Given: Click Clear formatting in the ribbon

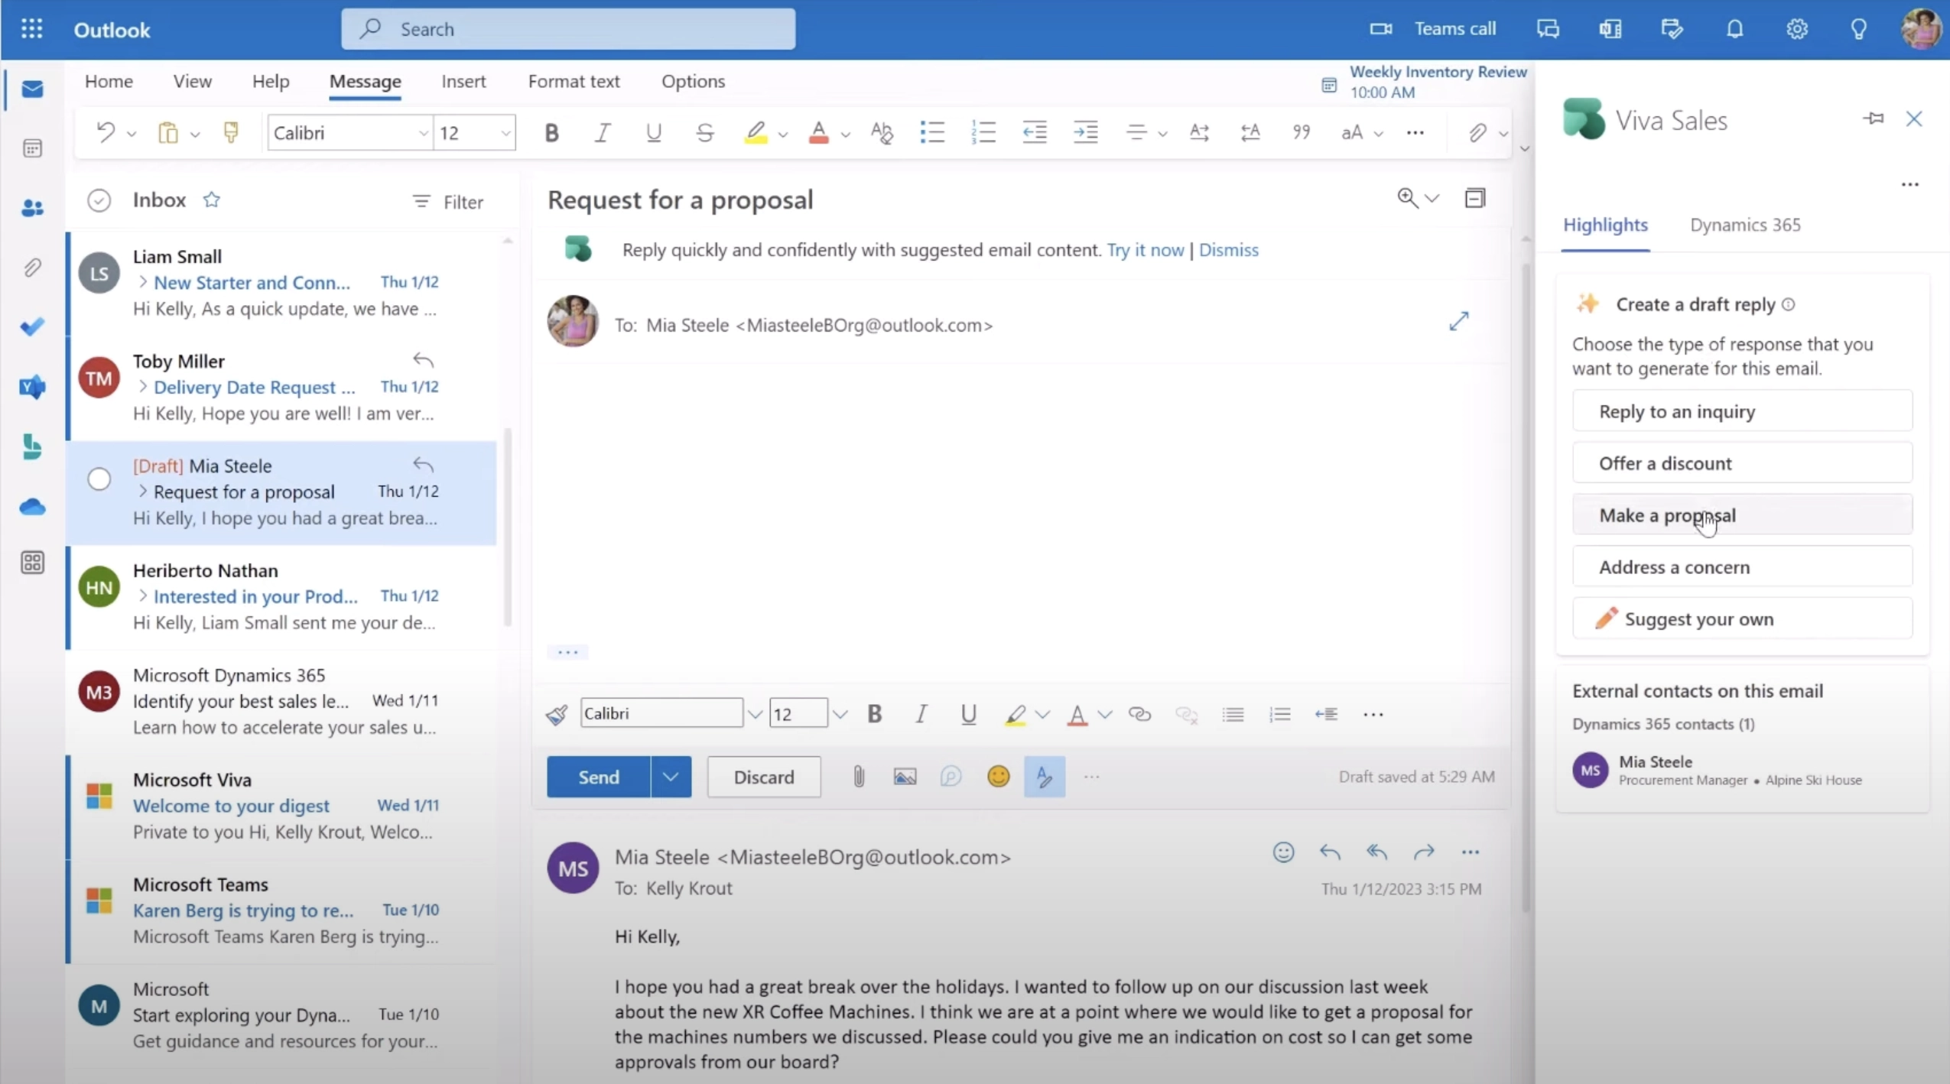Looking at the screenshot, I should pyautogui.click(x=882, y=133).
